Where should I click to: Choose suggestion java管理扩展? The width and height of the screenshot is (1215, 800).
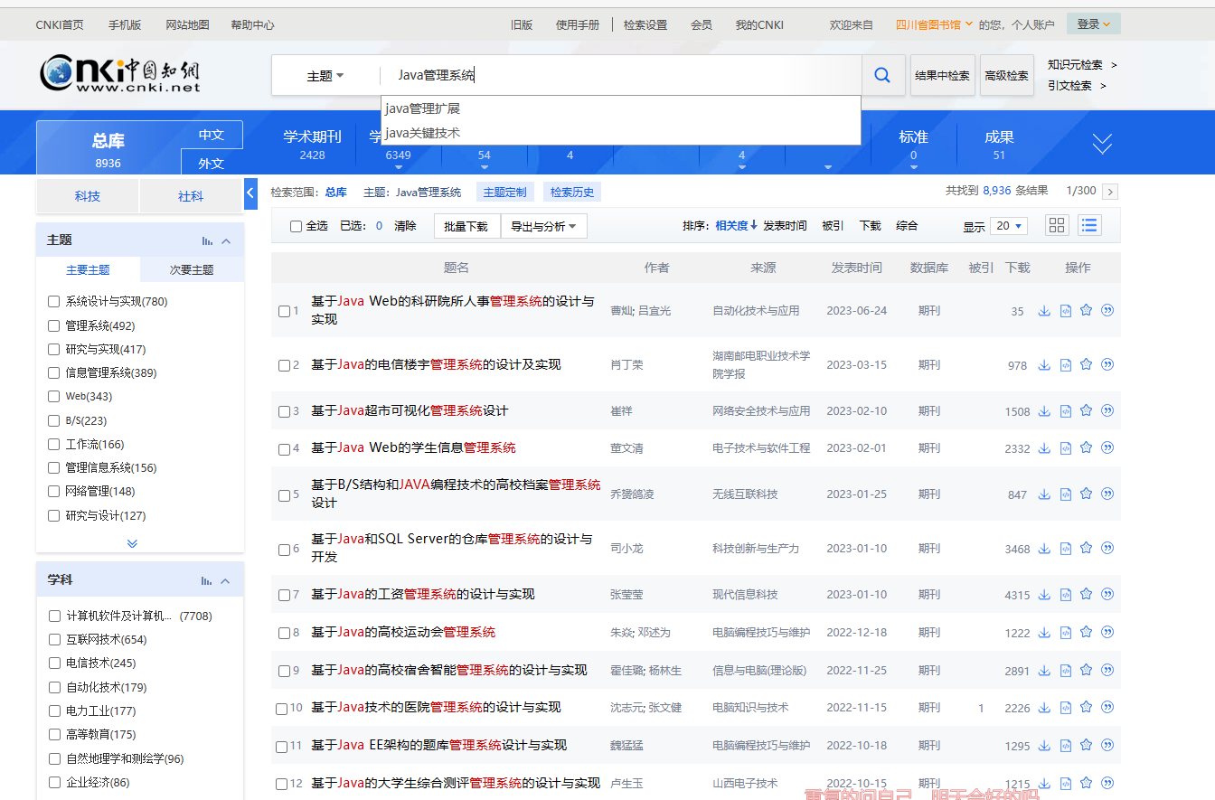pos(621,108)
